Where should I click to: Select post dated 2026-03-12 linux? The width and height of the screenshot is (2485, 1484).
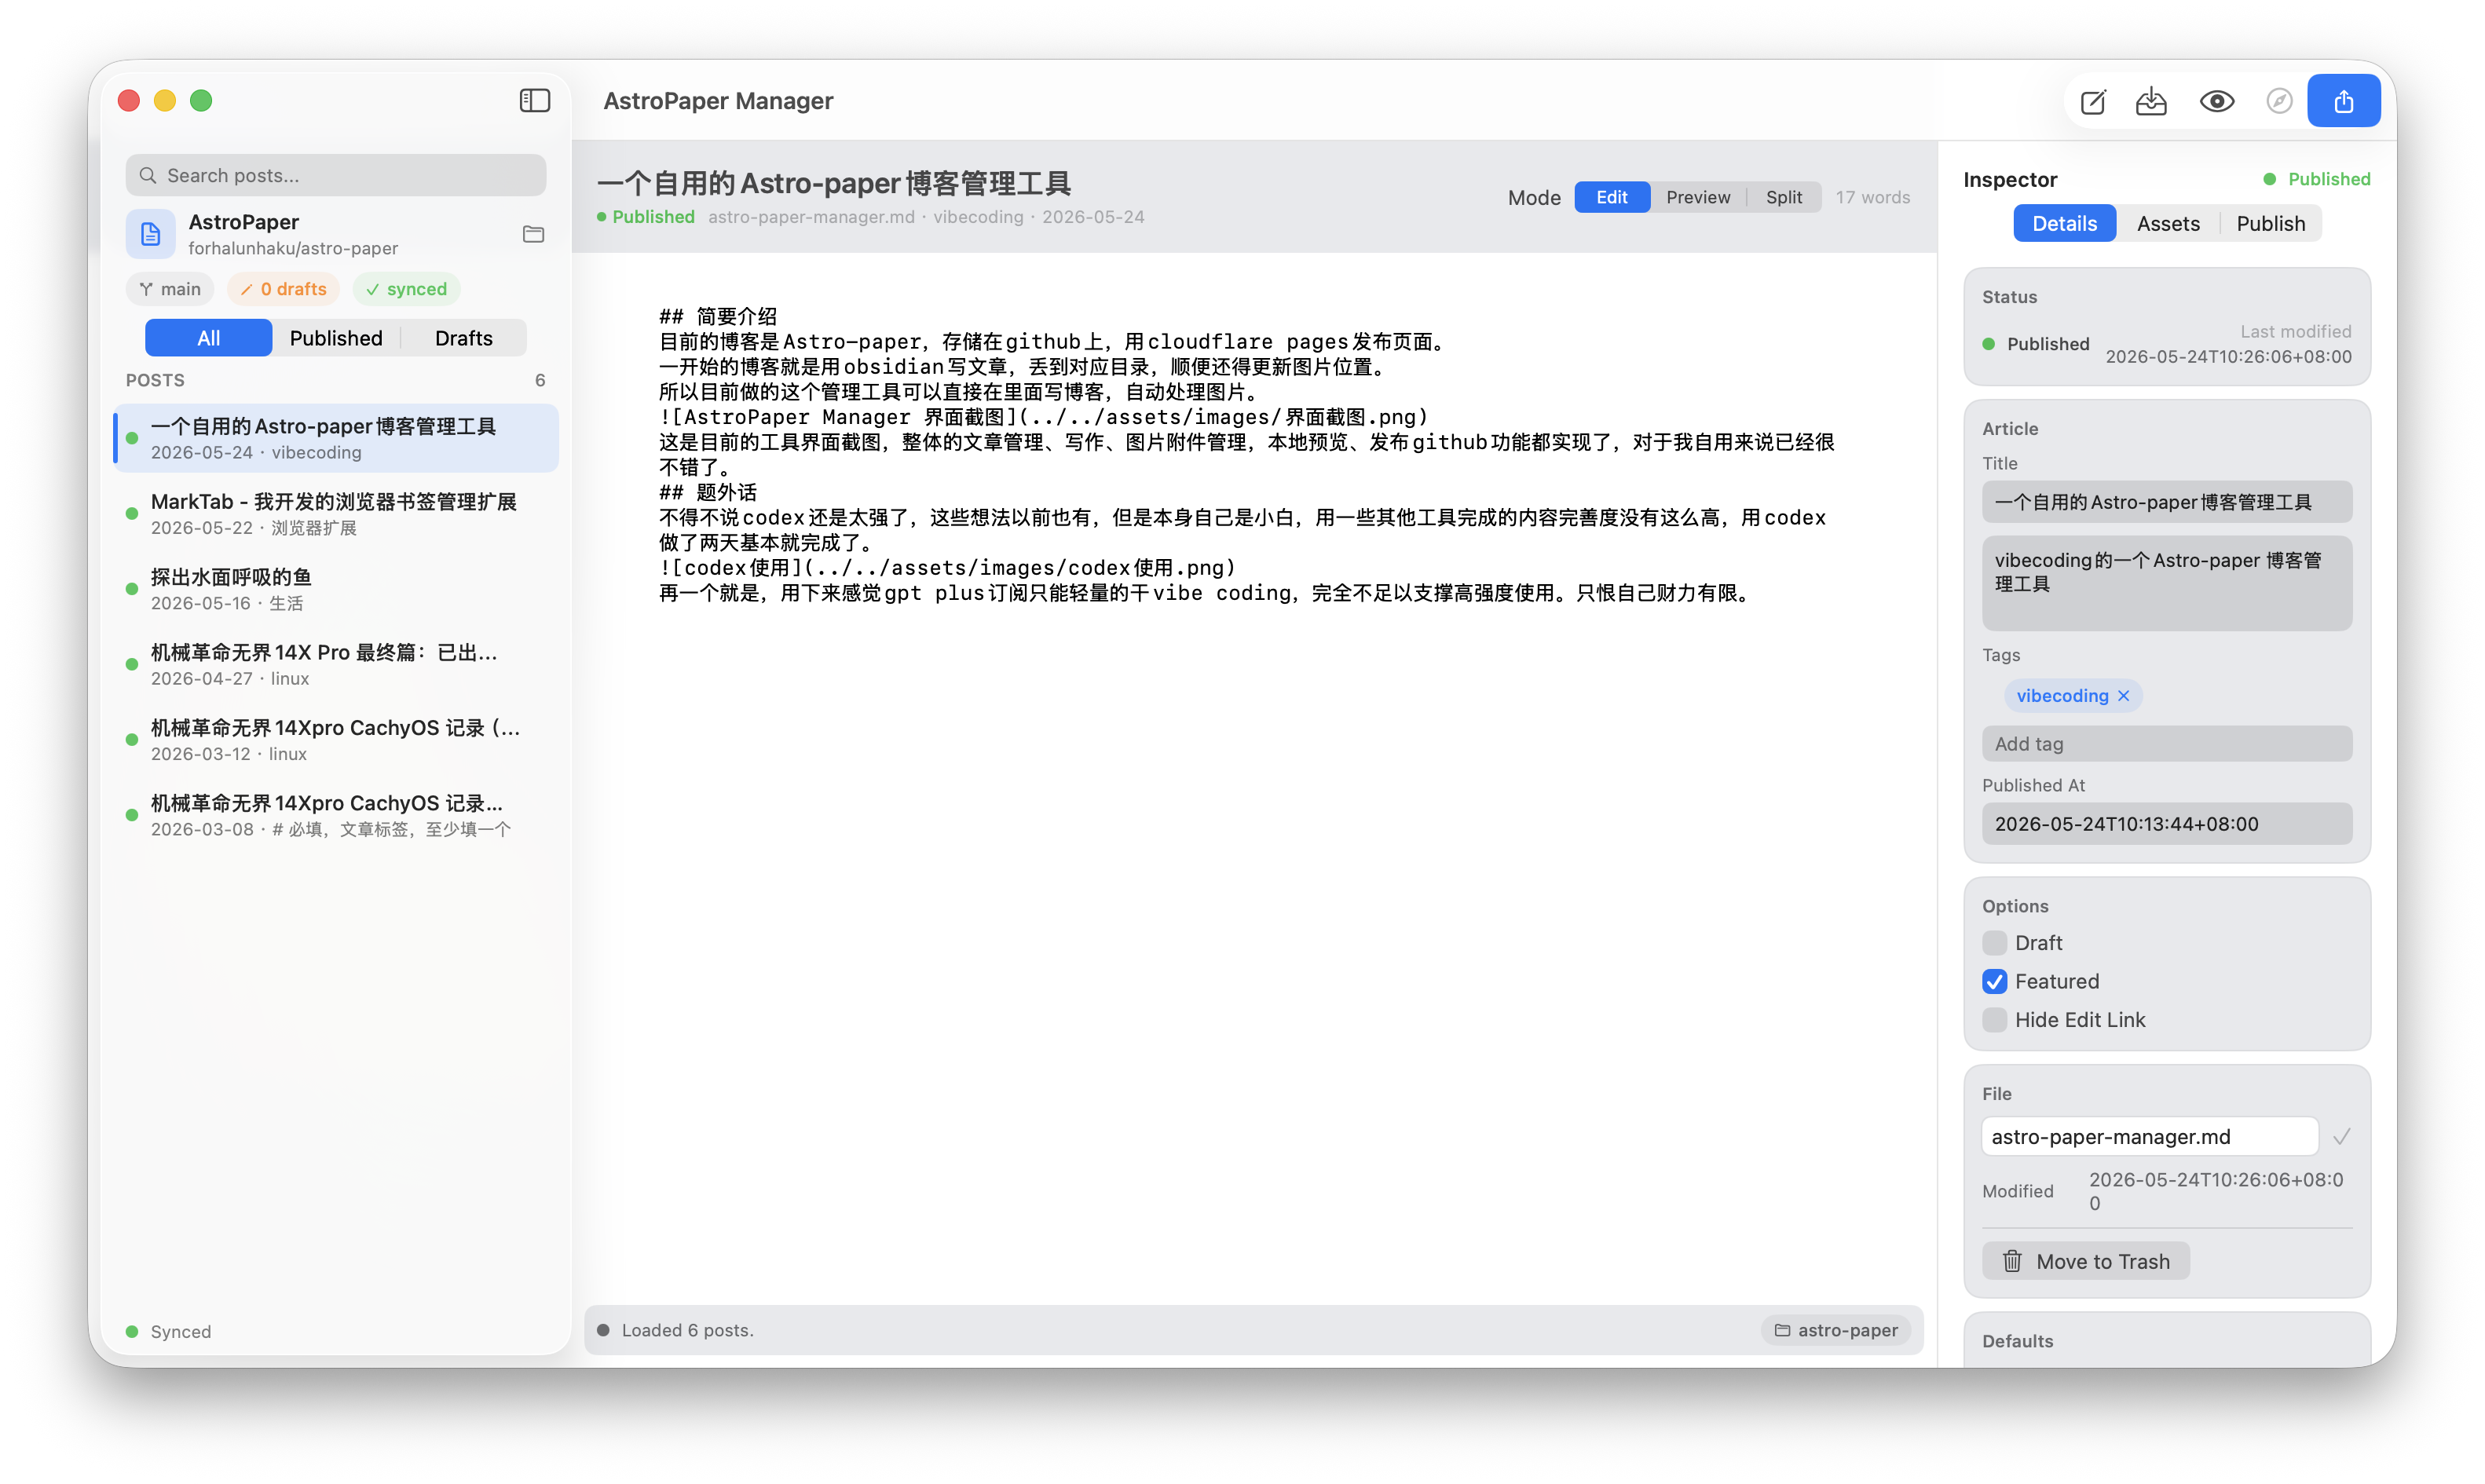click(x=336, y=740)
